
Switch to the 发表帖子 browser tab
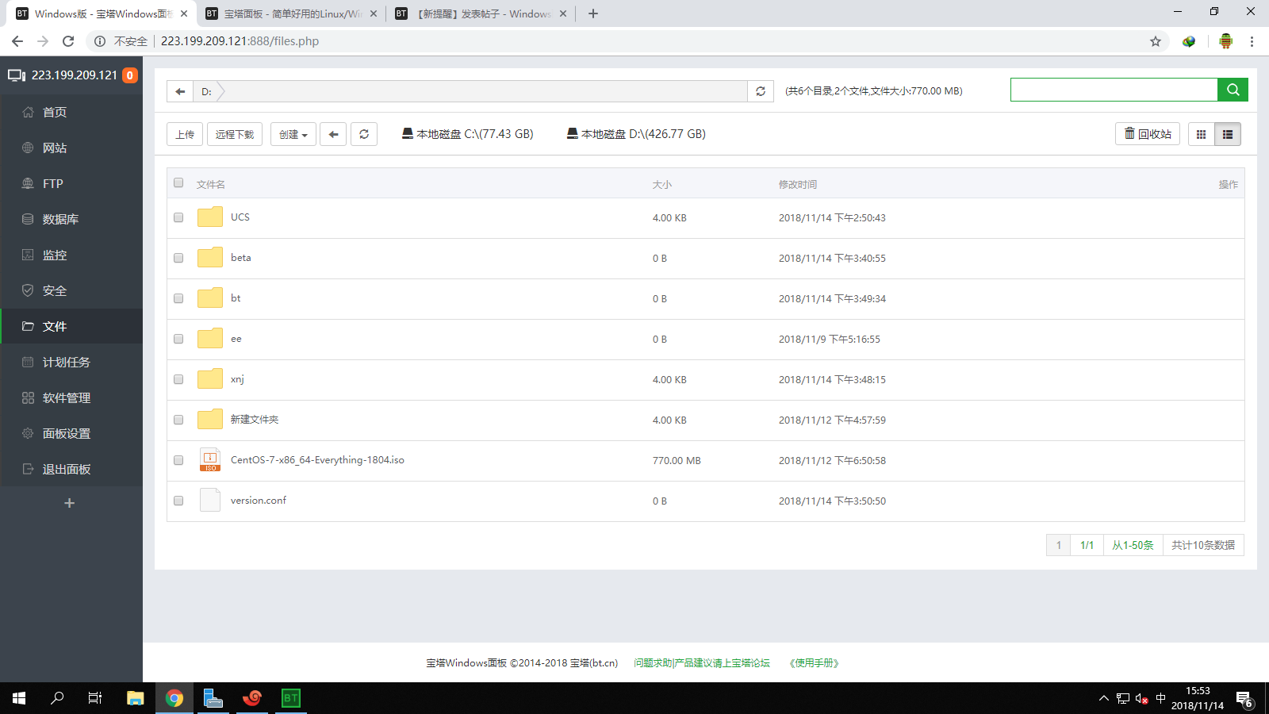coord(481,13)
